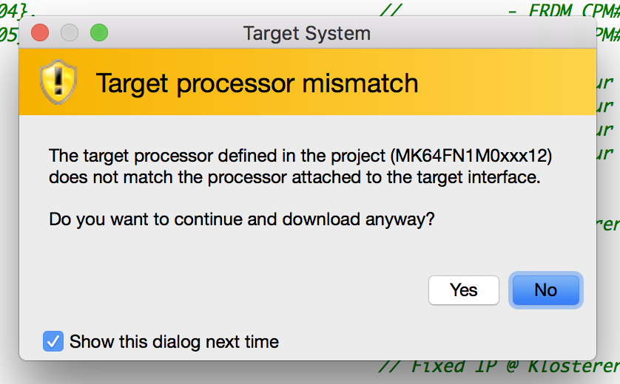
Task: Click the green zoom window button
Action: click(99, 32)
